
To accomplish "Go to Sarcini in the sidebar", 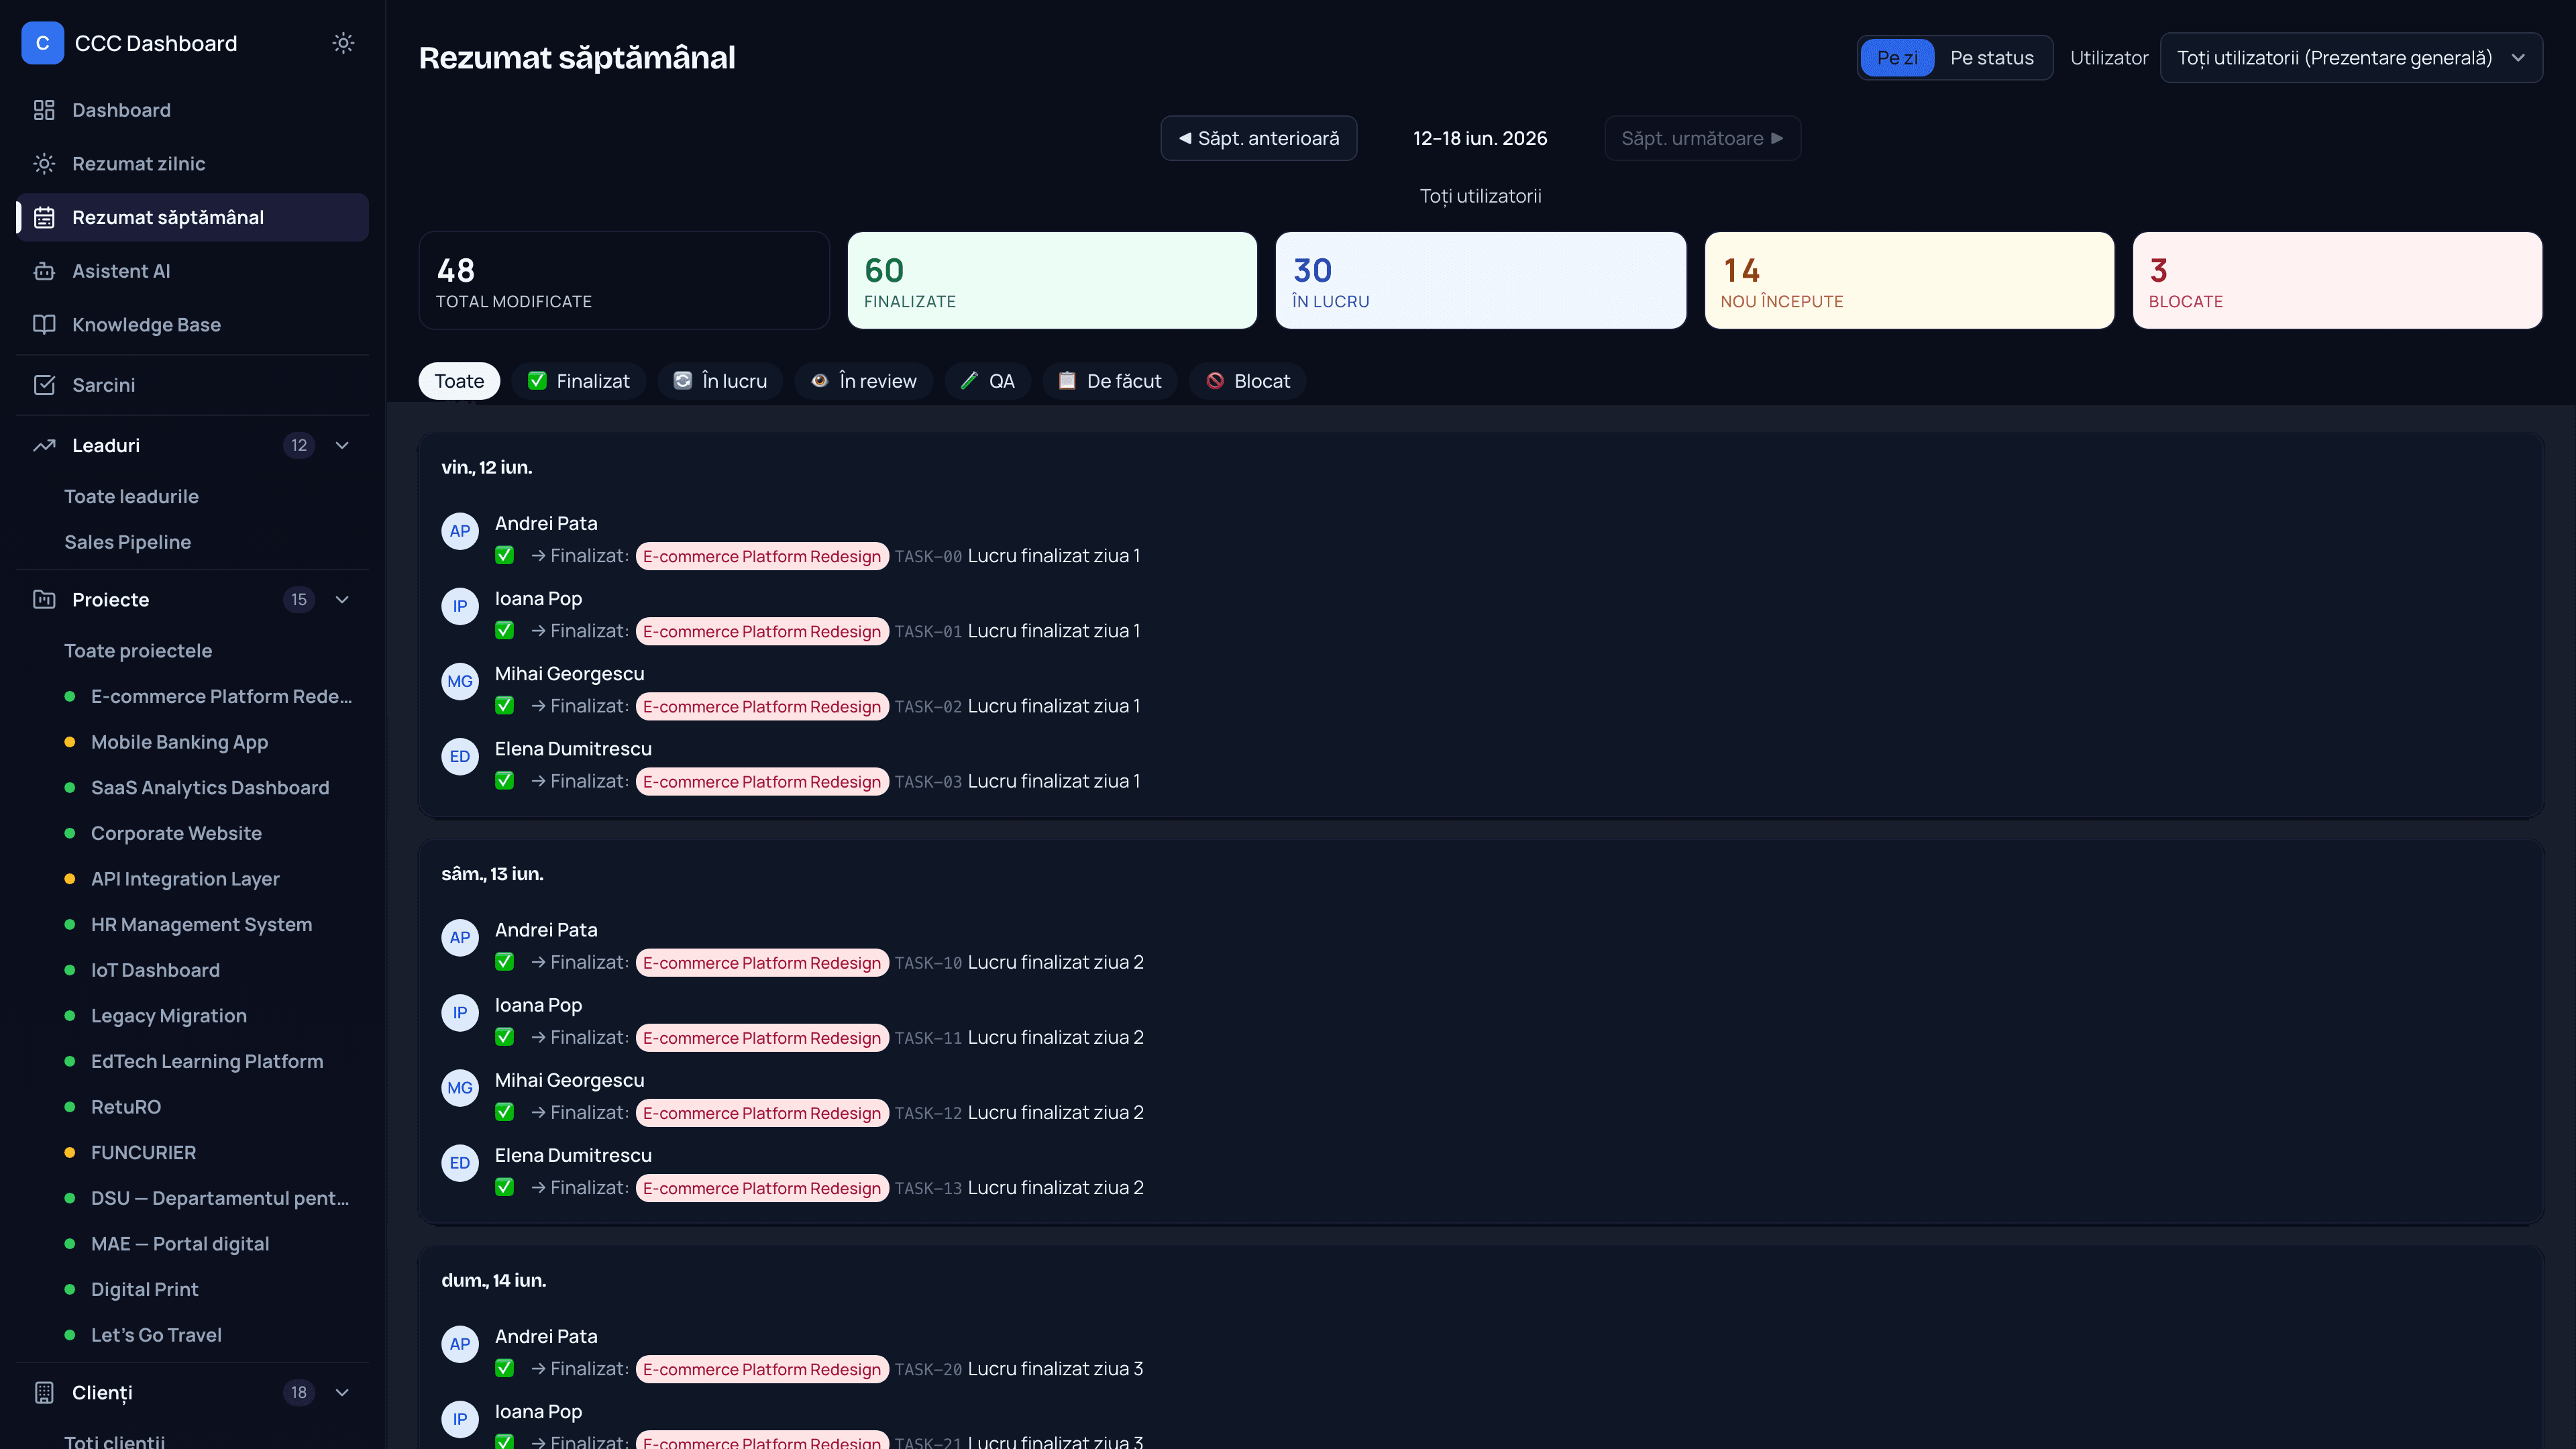I will tap(193, 385).
